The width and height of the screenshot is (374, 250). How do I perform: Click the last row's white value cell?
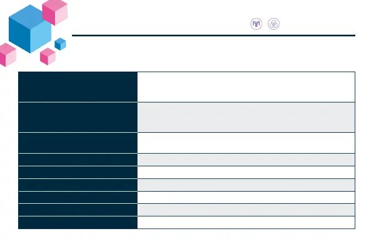point(246,222)
